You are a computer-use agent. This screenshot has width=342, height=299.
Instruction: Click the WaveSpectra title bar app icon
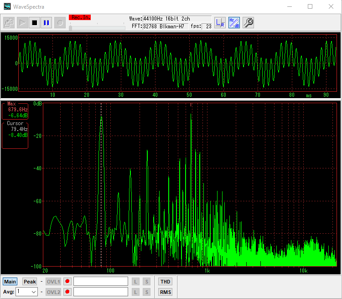7,6
